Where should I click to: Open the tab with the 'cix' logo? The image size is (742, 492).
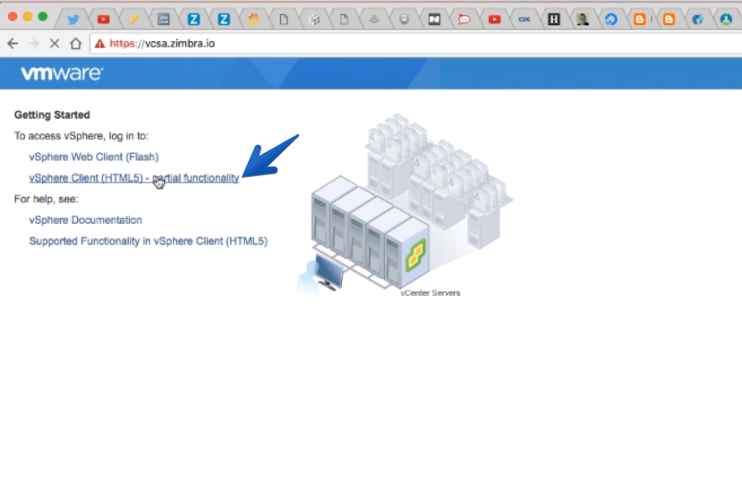pos(525,20)
